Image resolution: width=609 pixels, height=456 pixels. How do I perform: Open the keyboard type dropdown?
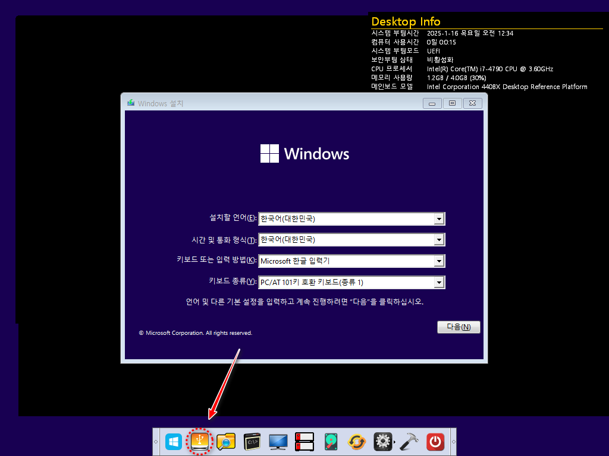pyautogui.click(x=439, y=282)
